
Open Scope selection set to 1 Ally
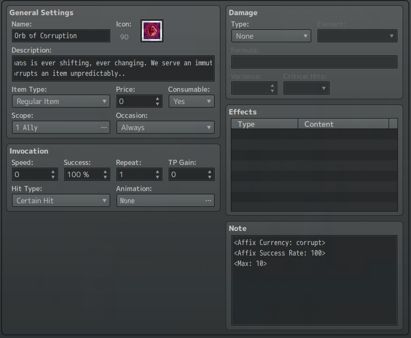click(61, 127)
